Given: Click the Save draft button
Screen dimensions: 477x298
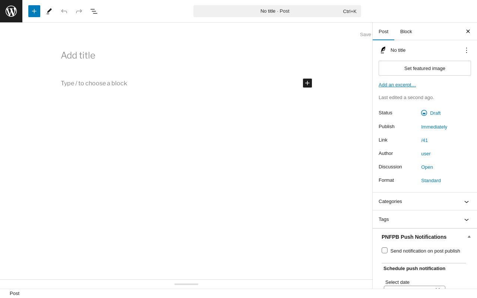Looking at the screenshot, I should [x=366, y=34].
